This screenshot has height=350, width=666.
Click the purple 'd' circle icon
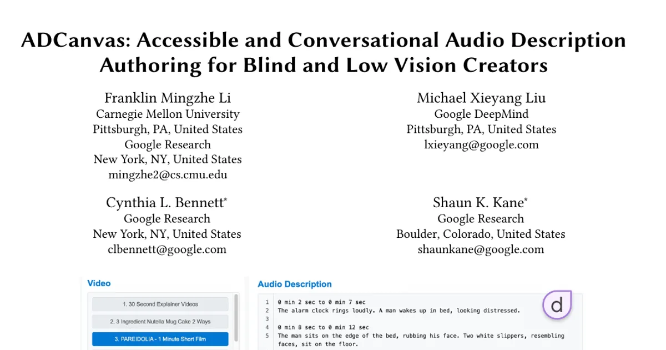coord(557,304)
